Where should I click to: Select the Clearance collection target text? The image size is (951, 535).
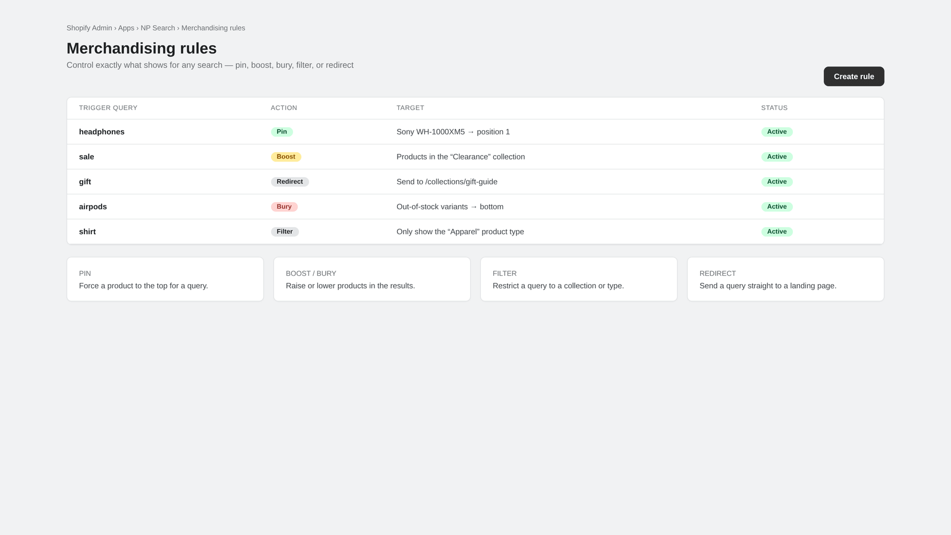pyautogui.click(x=461, y=157)
